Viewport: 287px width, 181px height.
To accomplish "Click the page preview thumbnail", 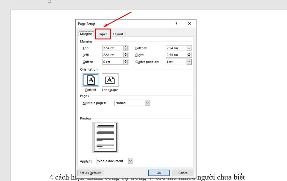I will (x=105, y=137).
